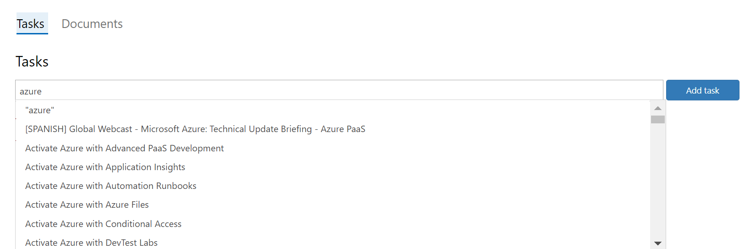Switch to the Documents tab
This screenshot has height=249, width=745.
pos(92,24)
